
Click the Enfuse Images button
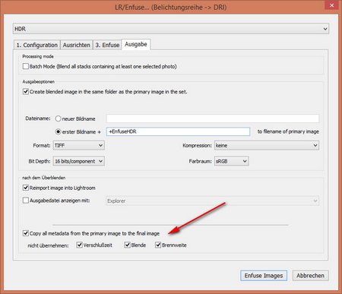(264, 276)
